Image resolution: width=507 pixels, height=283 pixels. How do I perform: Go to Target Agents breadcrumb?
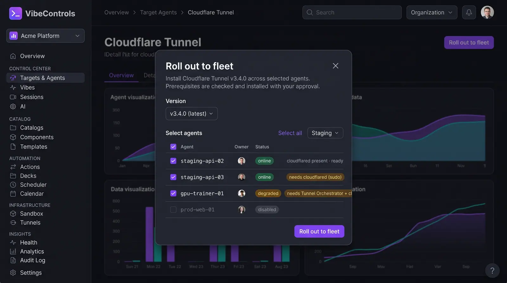[x=158, y=12]
